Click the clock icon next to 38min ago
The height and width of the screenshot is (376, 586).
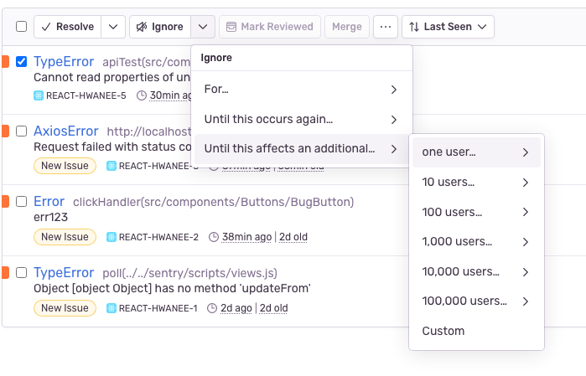click(x=213, y=237)
